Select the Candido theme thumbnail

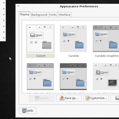point(73,39)
